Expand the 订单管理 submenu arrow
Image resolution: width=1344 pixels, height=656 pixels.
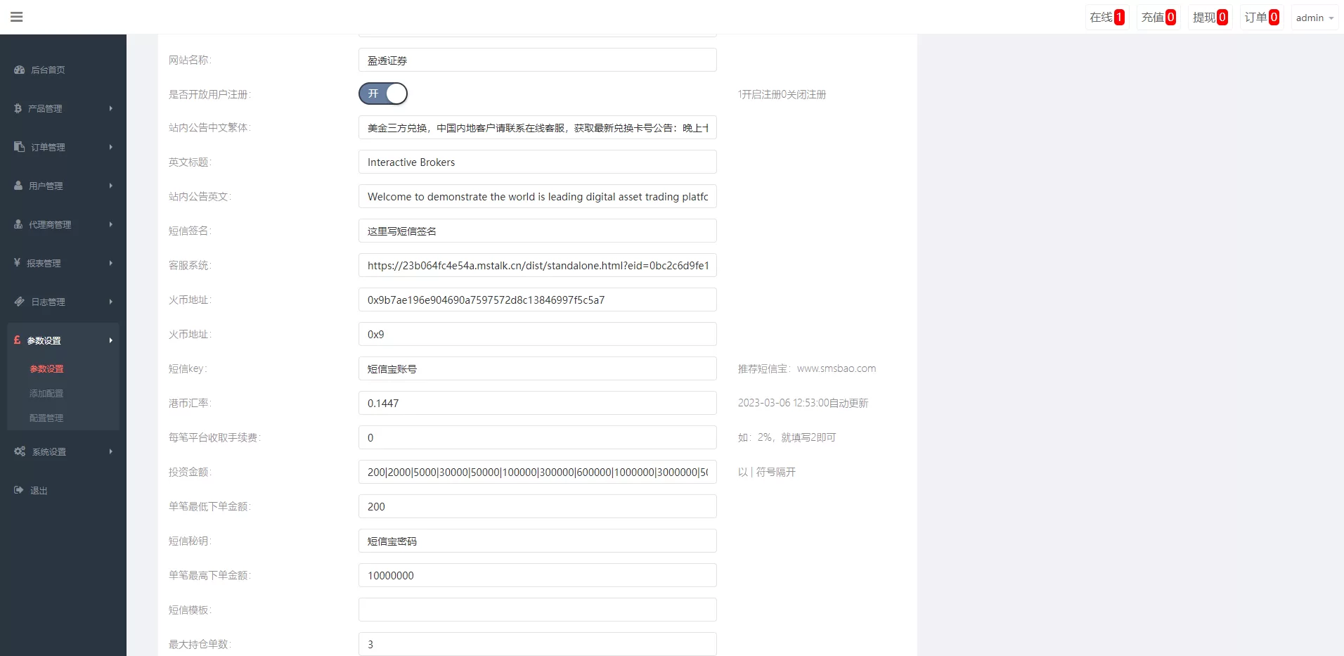110,147
